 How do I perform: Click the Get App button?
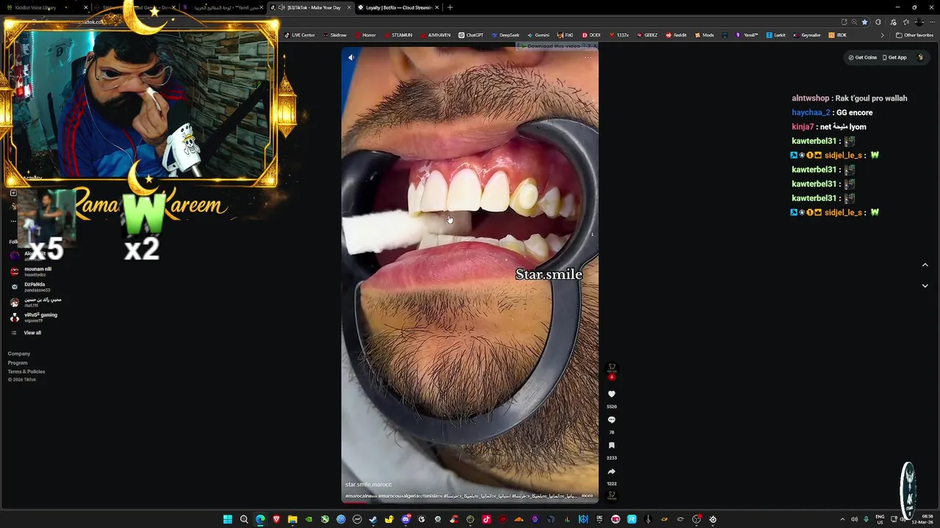pyautogui.click(x=894, y=57)
